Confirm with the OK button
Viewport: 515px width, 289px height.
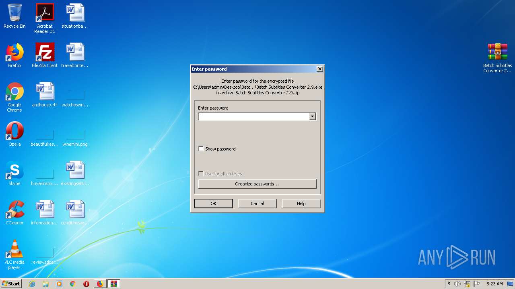coord(213,204)
